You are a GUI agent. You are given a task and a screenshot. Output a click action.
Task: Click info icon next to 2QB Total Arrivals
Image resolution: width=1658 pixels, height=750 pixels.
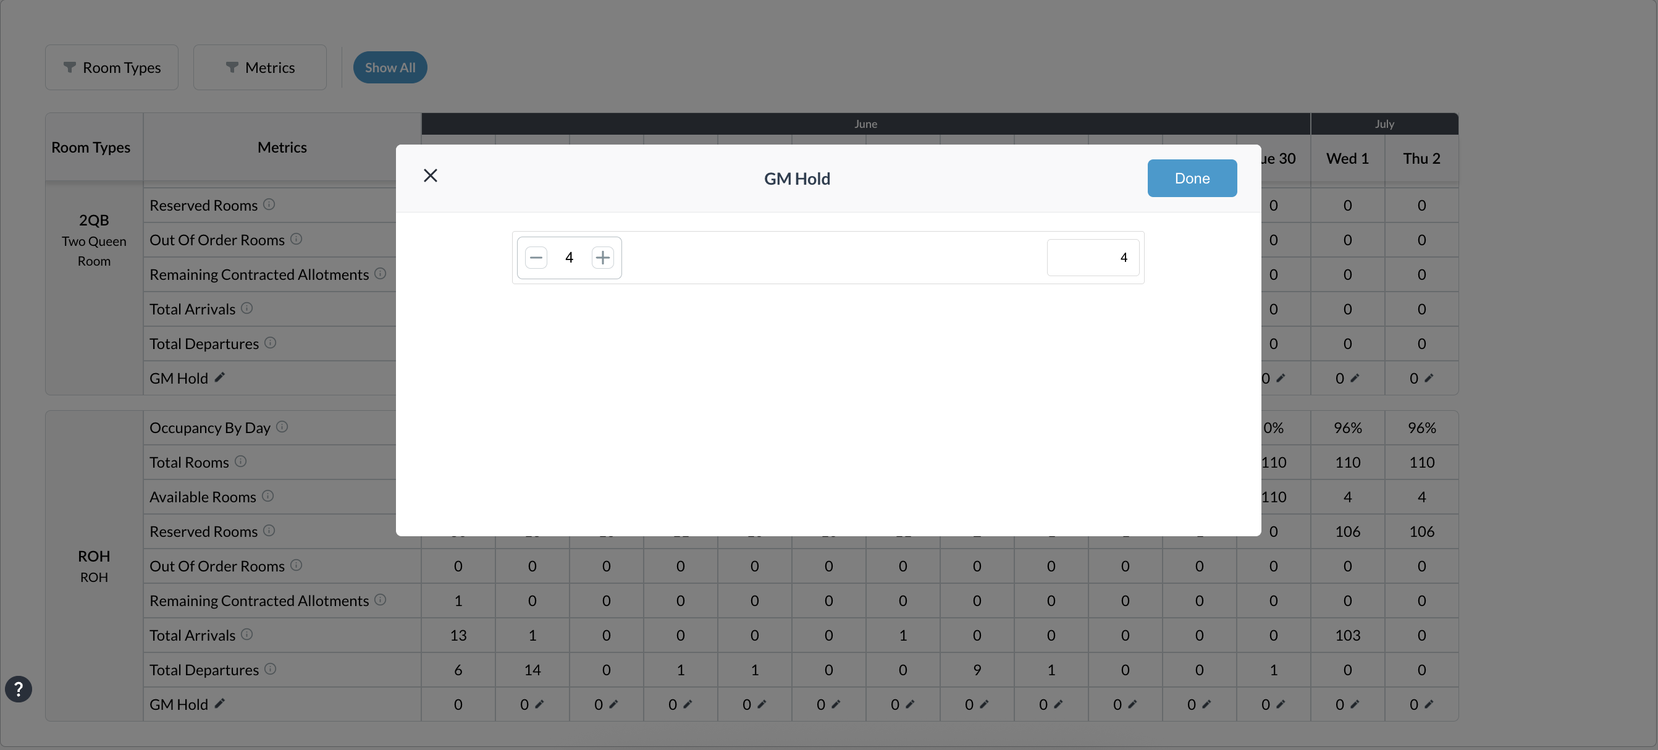(246, 308)
